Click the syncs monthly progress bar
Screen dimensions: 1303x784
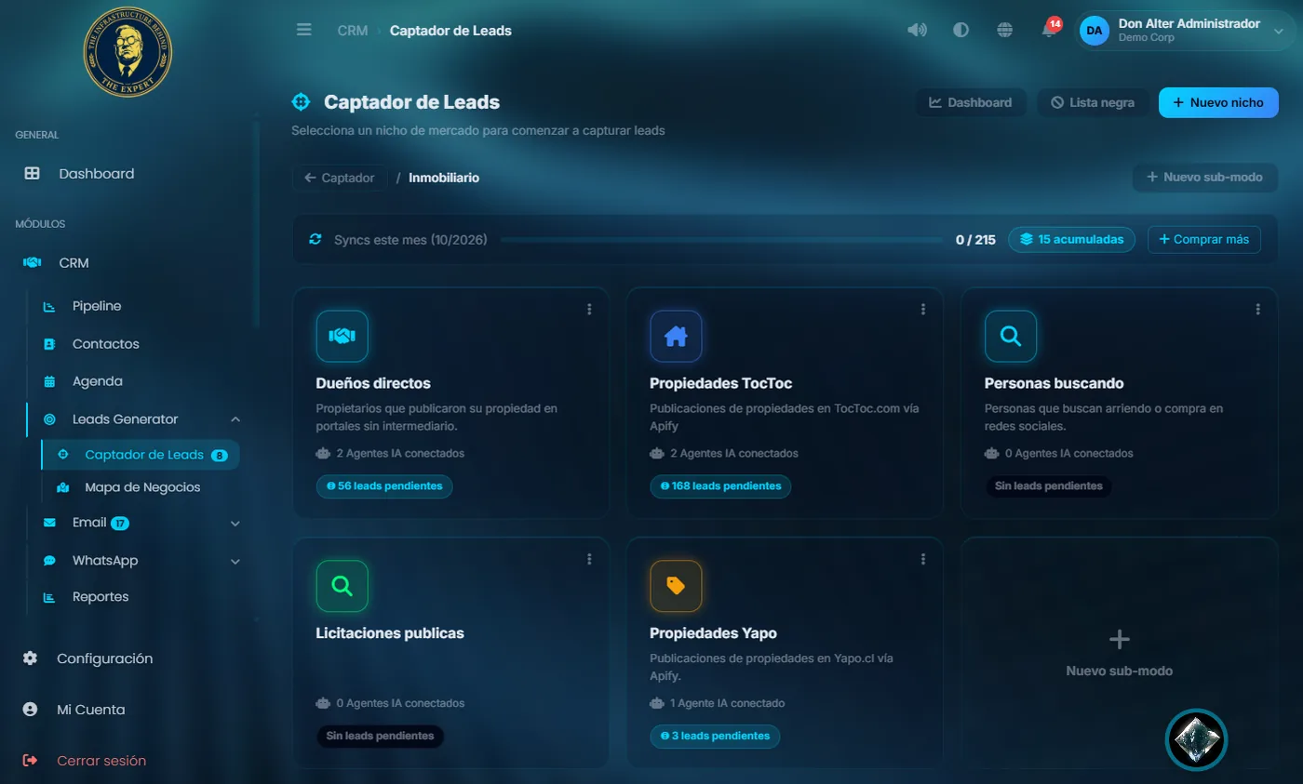coord(722,240)
